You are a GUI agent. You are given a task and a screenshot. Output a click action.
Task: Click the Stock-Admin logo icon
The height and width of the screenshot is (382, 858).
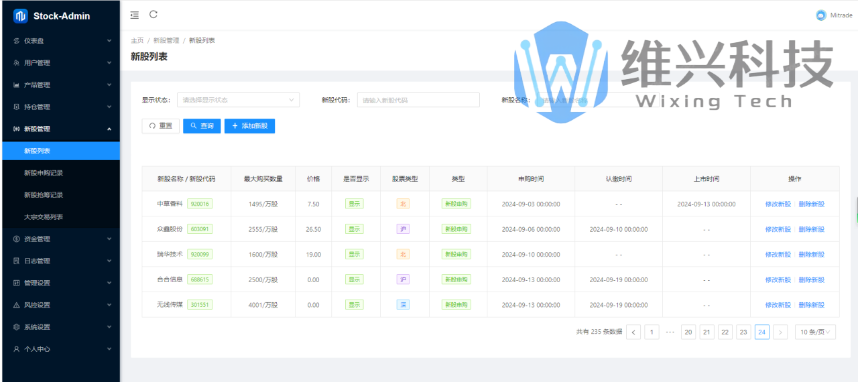[x=20, y=15]
